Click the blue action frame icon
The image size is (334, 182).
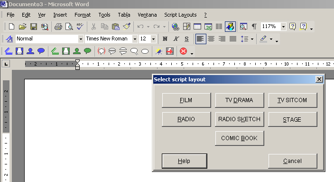coord(19,51)
